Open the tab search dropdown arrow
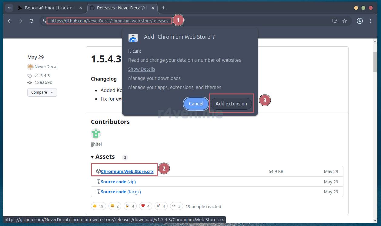 [x=9, y=8]
